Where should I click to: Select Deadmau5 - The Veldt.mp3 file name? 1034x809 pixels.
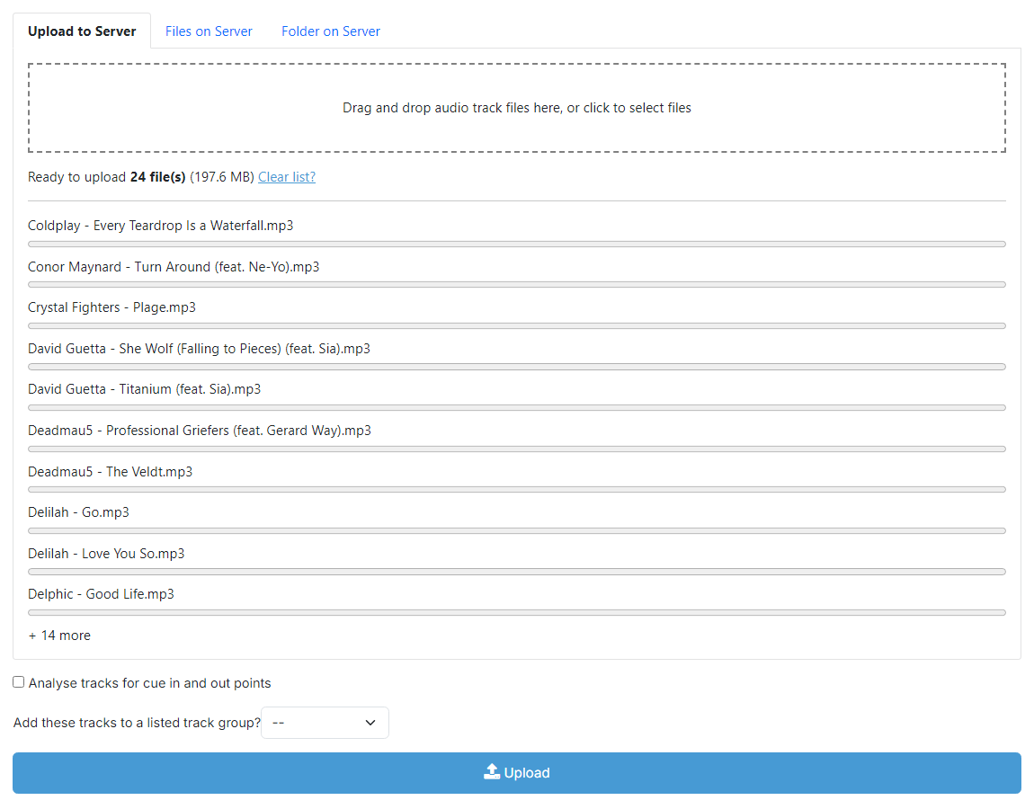point(110,472)
